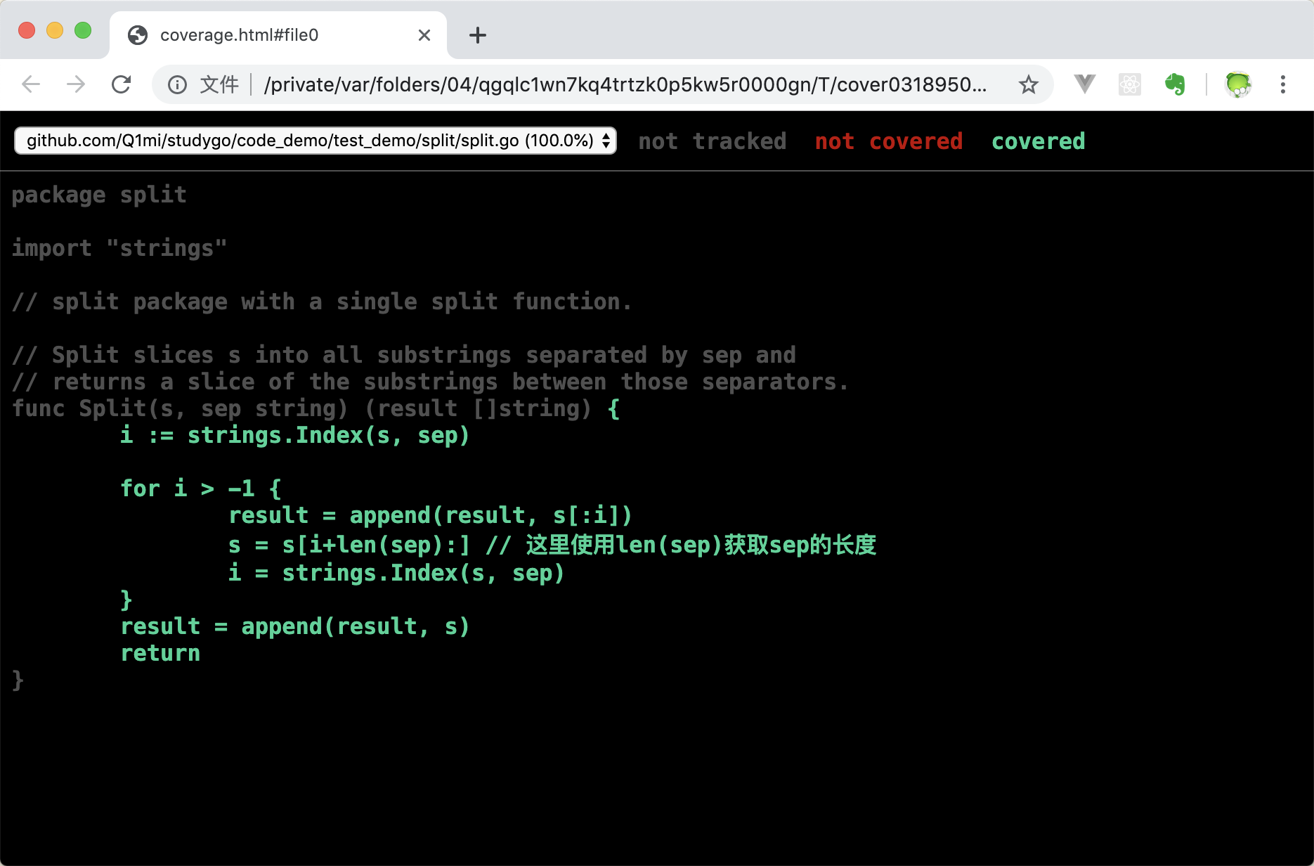Click the browser forward arrow
Viewport: 1314px width, 866px height.
coord(76,84)
